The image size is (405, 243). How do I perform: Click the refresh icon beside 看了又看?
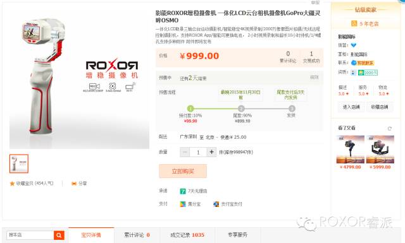(x=390, y=128)
